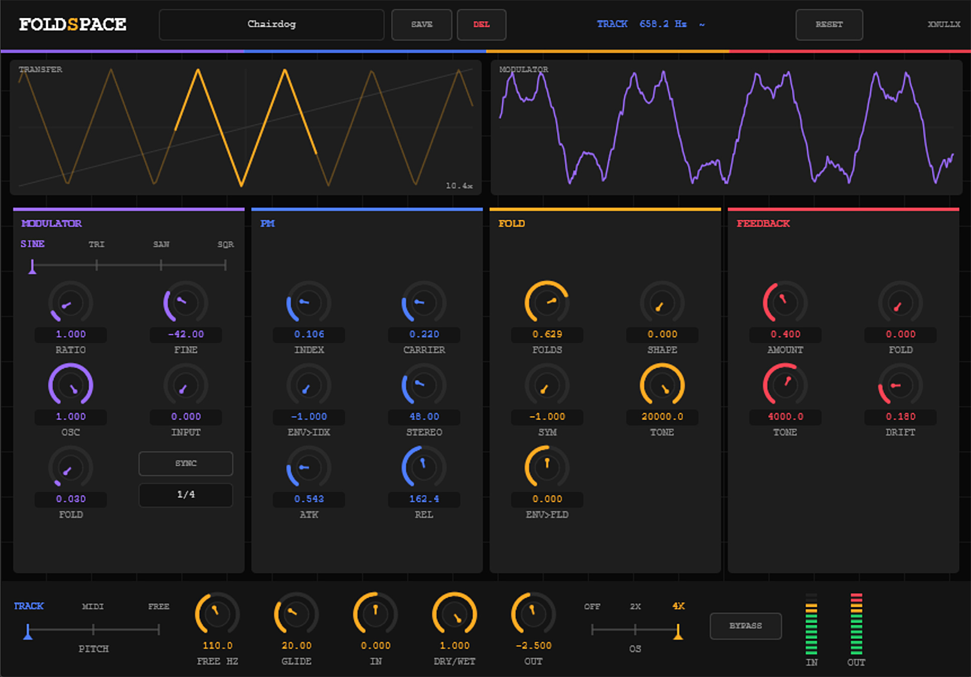The width and height of the screenshot is (971, 677).
Task: Click the Fold TONE value 20000.0
Action: point(662,417)
